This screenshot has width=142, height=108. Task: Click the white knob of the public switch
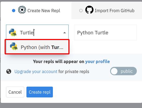click(x=114, y=71)
